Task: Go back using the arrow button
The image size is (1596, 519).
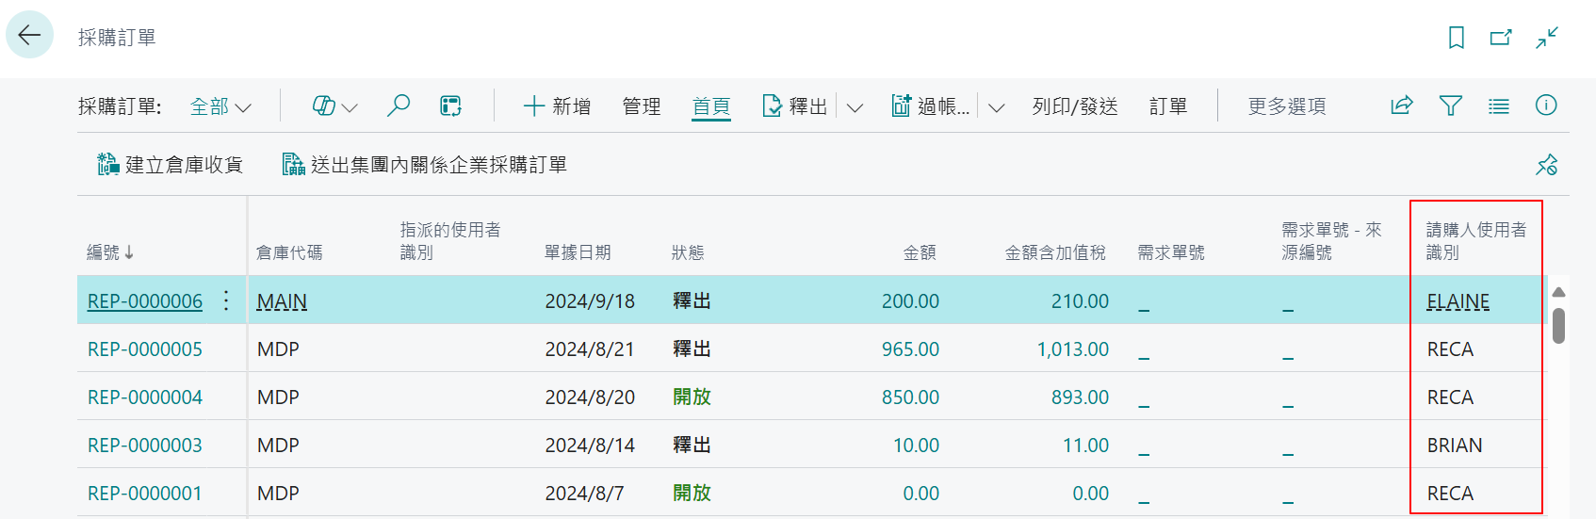Action: point(29,36)
